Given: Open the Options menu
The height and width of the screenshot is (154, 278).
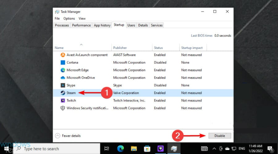Looking at the screenshot, I should pos(69,18).
